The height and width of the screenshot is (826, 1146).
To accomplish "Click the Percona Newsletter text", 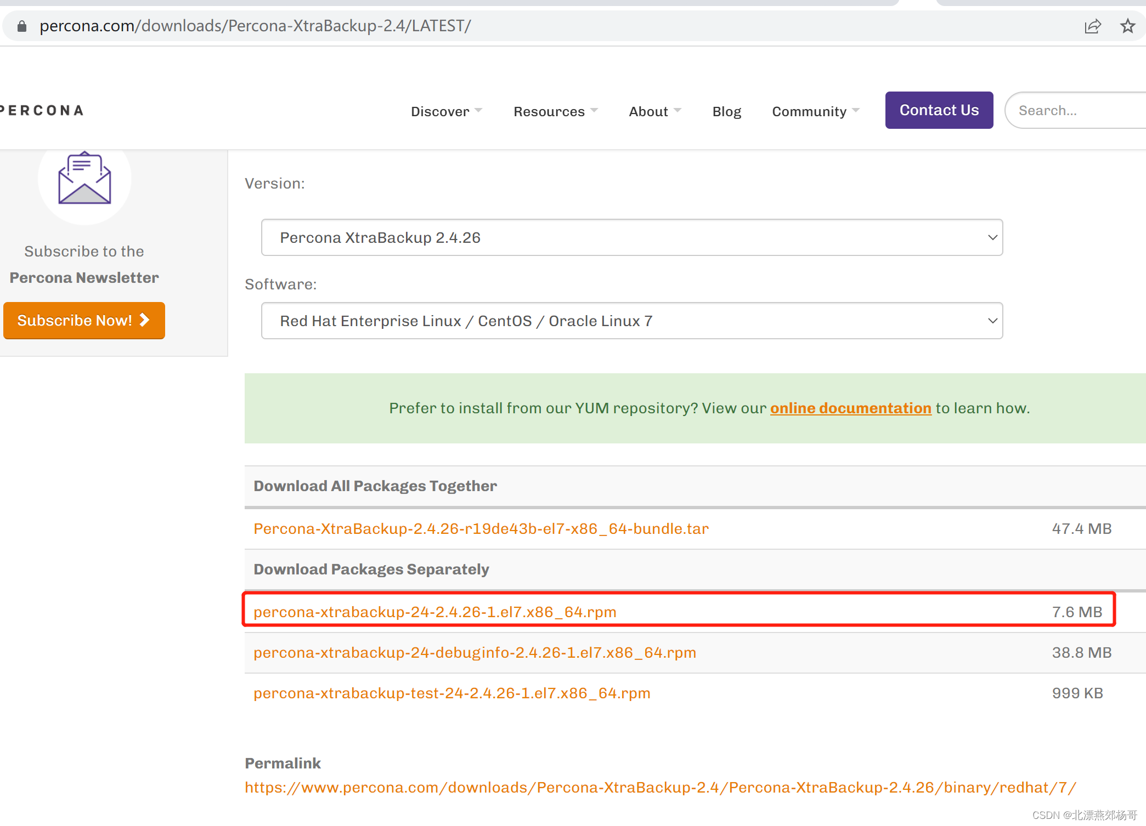I will click(x=84, y=277).
